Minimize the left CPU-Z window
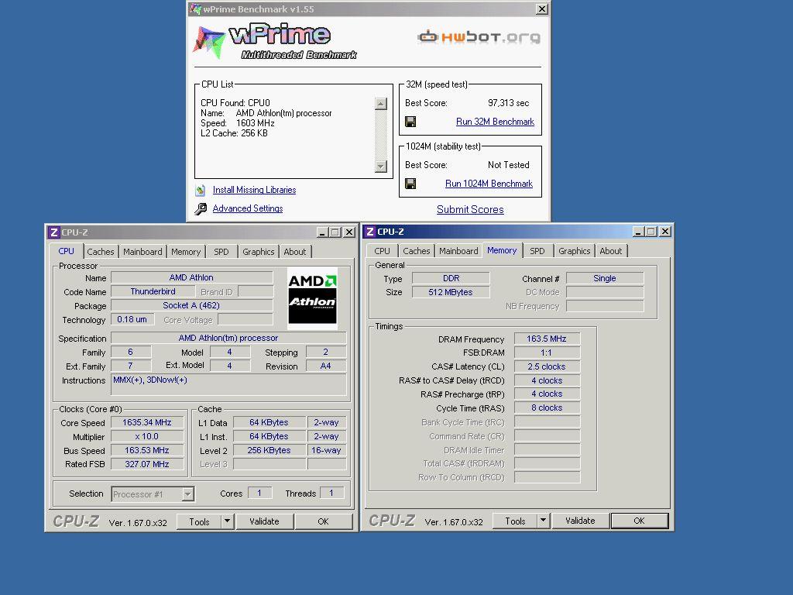793x595 pixels. [x=322, y=232]
